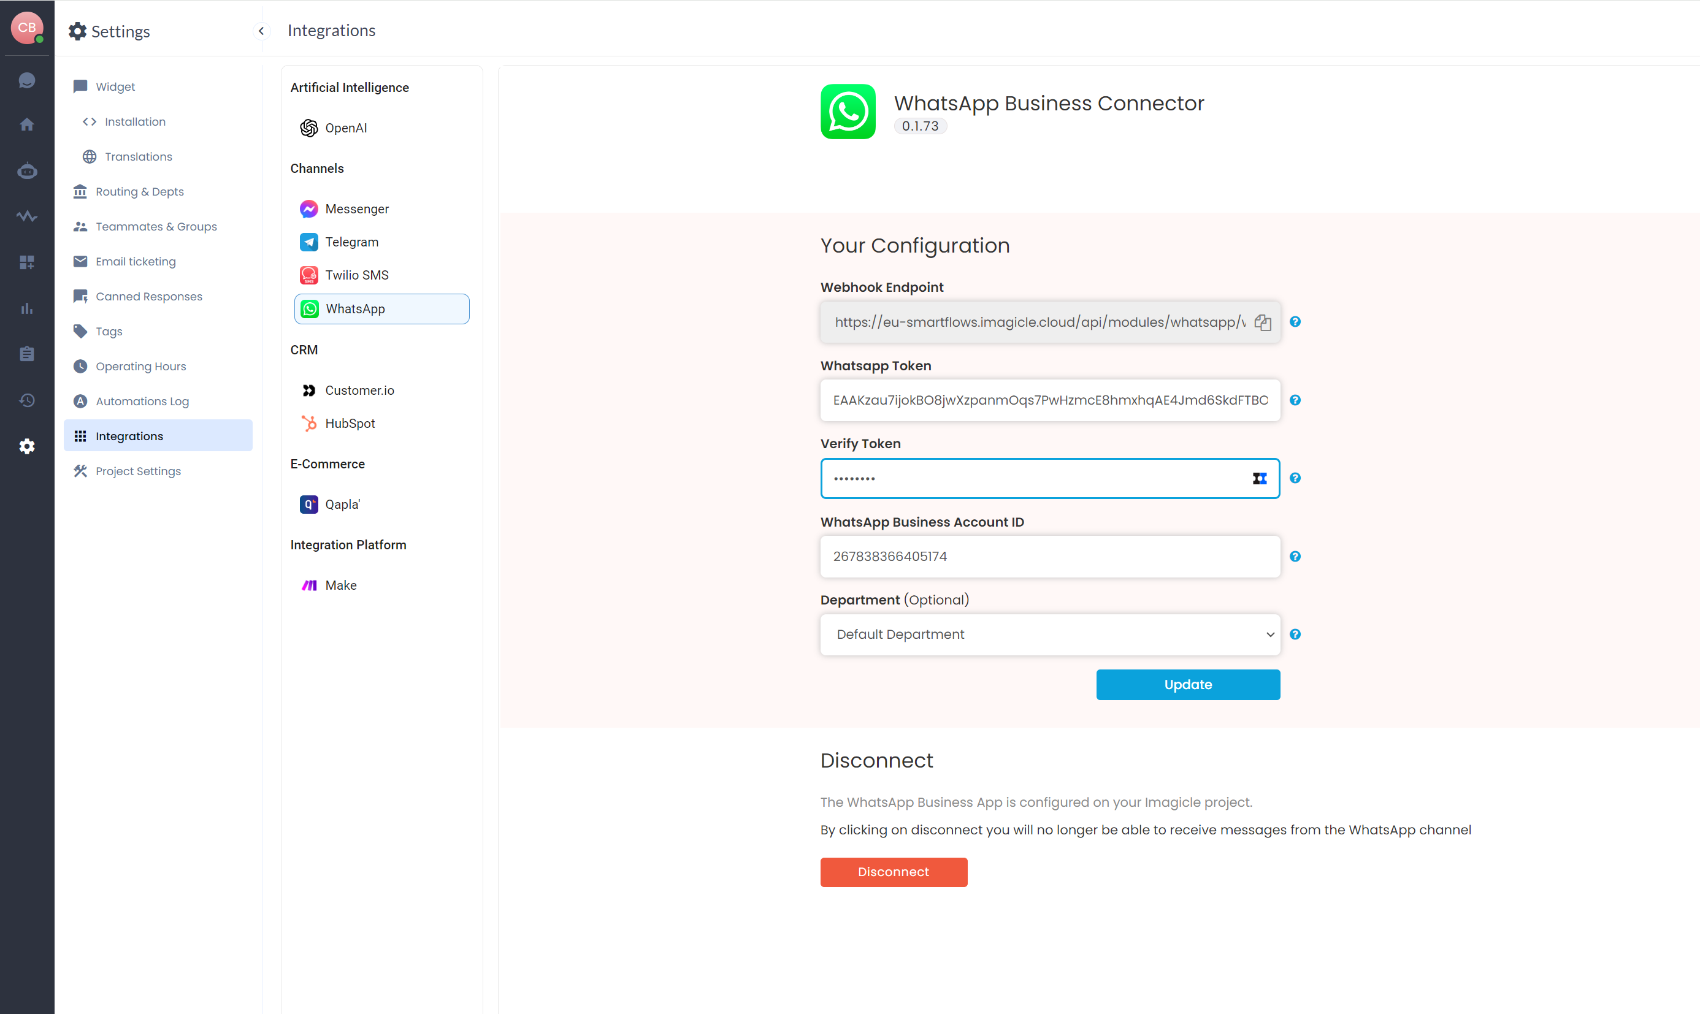Open HubSpot CRM integration
The width and height of the screenshot is (1700, 1014).
tap(350, 424)
